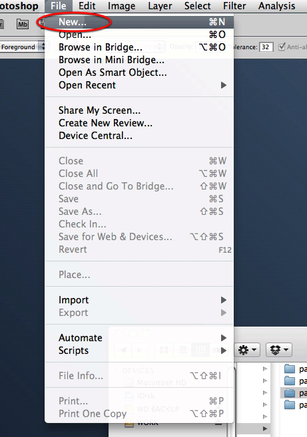This screenshot has height=437, width=307.
Task: Select the bottom folder in Finder column
Action: click(x=294, y=404)
